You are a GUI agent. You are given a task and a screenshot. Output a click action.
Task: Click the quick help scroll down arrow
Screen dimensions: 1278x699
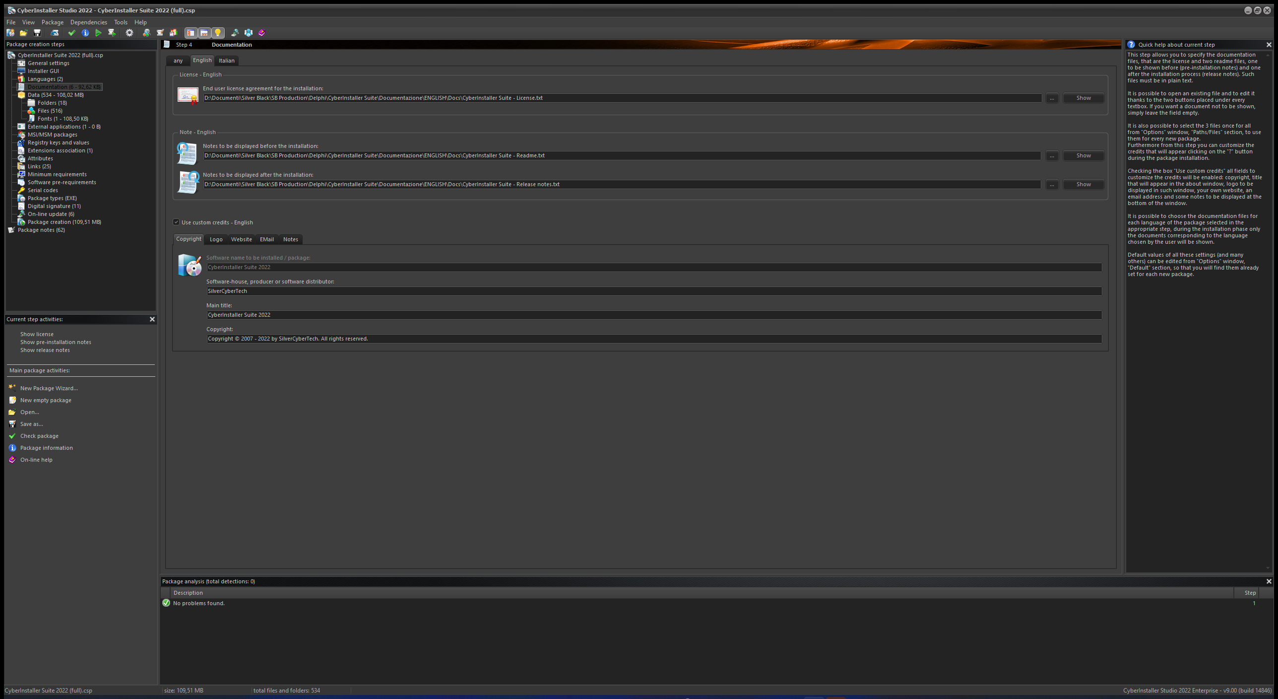coord(1268,568)
